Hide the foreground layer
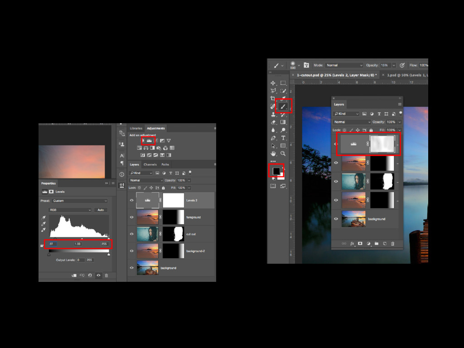This screenshot has width=464, height=348. [x=132, y=217]
